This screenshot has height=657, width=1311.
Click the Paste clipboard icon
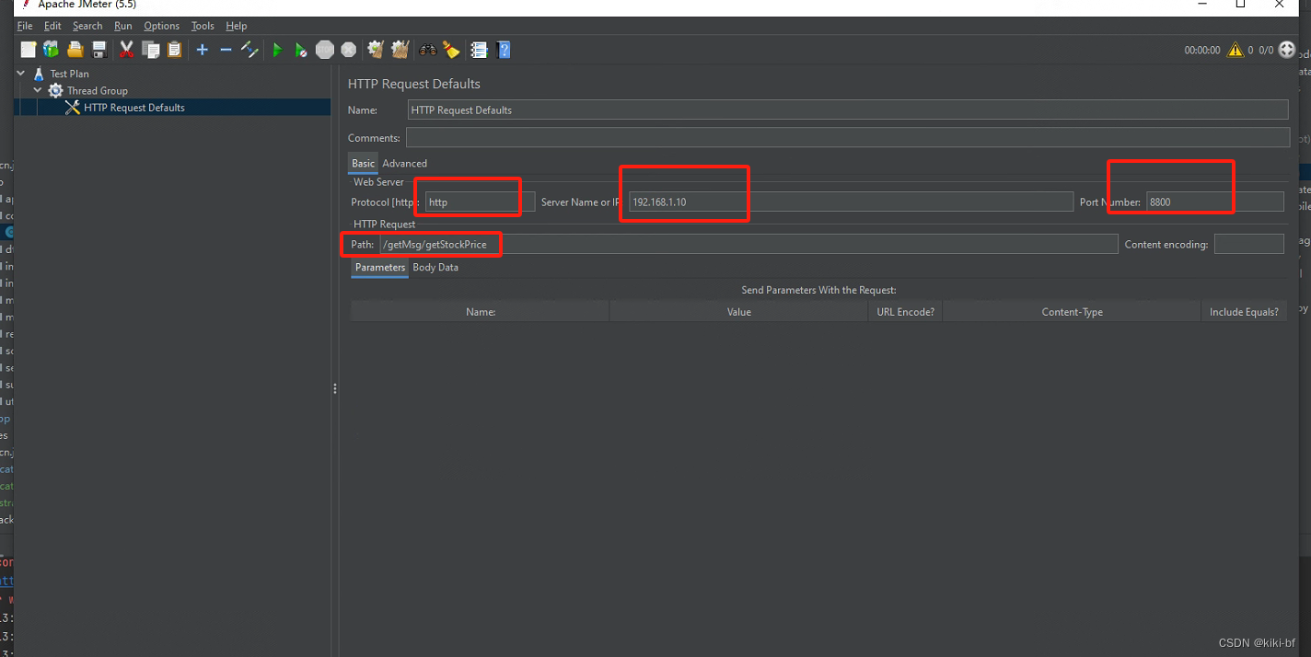(x=174, y=50)
